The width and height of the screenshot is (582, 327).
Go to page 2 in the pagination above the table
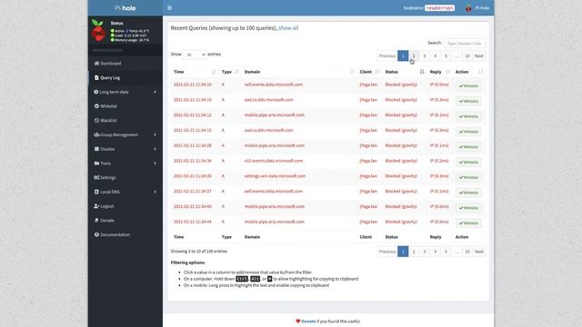coord(414,56)
